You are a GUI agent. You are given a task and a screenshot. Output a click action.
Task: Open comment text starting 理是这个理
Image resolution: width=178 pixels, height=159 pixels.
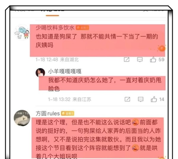[98, 139]
